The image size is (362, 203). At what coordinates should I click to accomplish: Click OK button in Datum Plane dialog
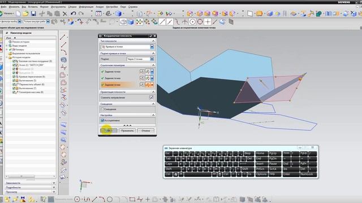[109, 131]
